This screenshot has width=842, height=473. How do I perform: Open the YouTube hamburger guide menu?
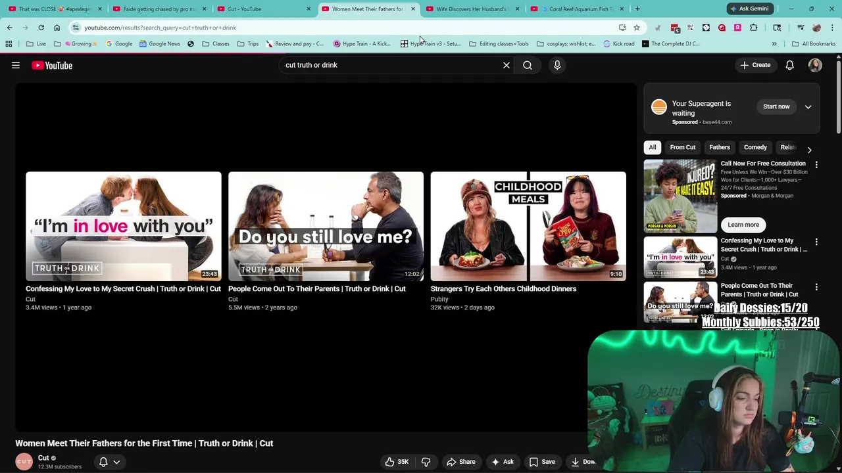point(16,65)
